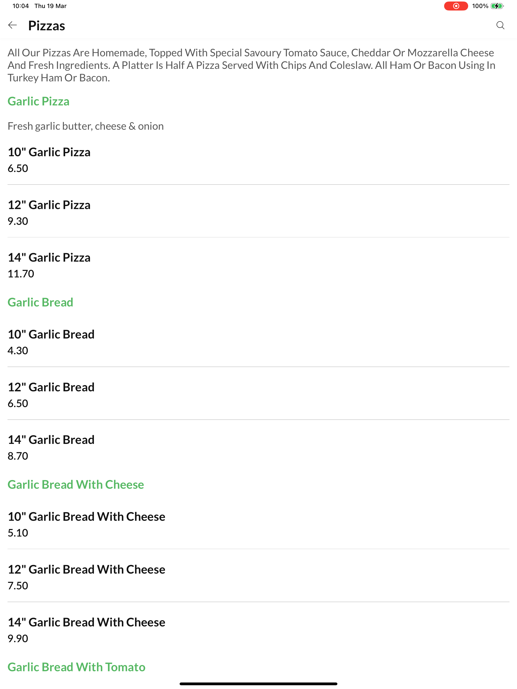Select the 10" Garlic Bread item
The image size is (517, 689).
[258, 342]
